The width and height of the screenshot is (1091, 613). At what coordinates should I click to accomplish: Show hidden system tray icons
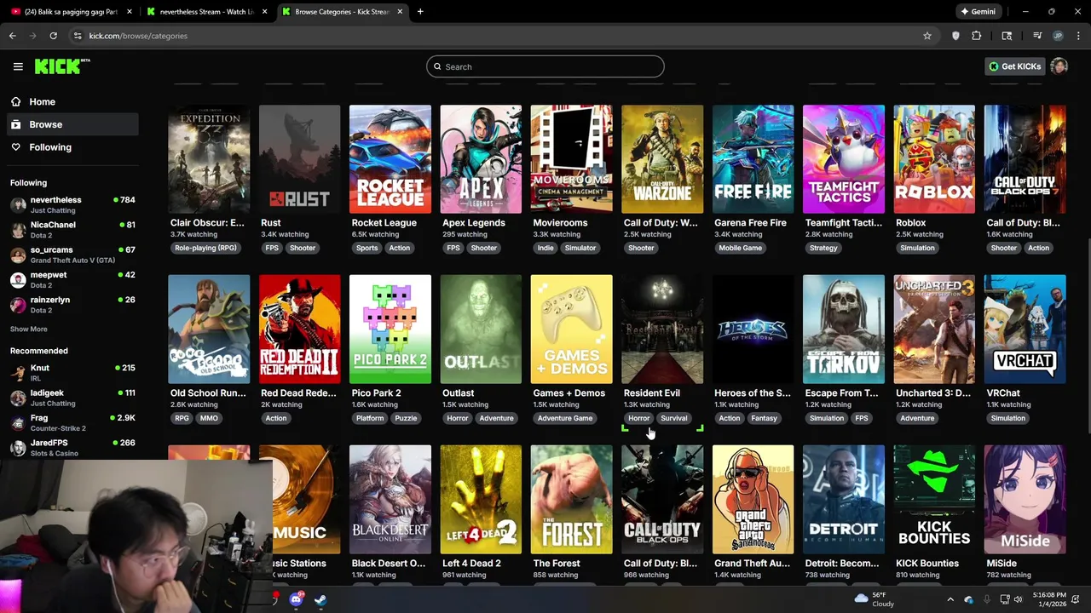coord(950,599)
